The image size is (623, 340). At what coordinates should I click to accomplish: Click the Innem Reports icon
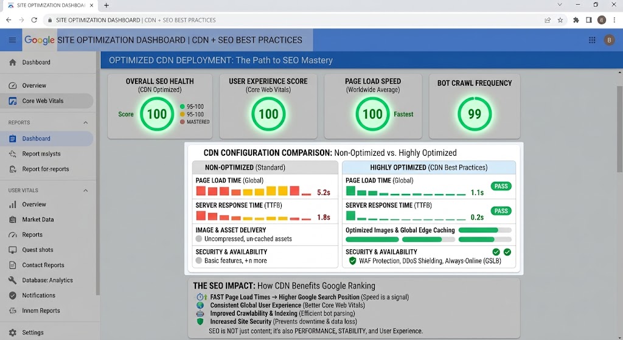point(13,311)
